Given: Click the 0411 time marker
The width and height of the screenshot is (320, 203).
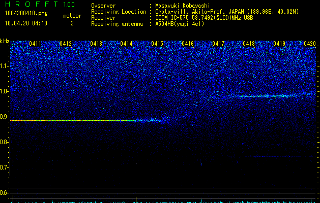Looking at the screenshot, I should click(x=35, y=44).
